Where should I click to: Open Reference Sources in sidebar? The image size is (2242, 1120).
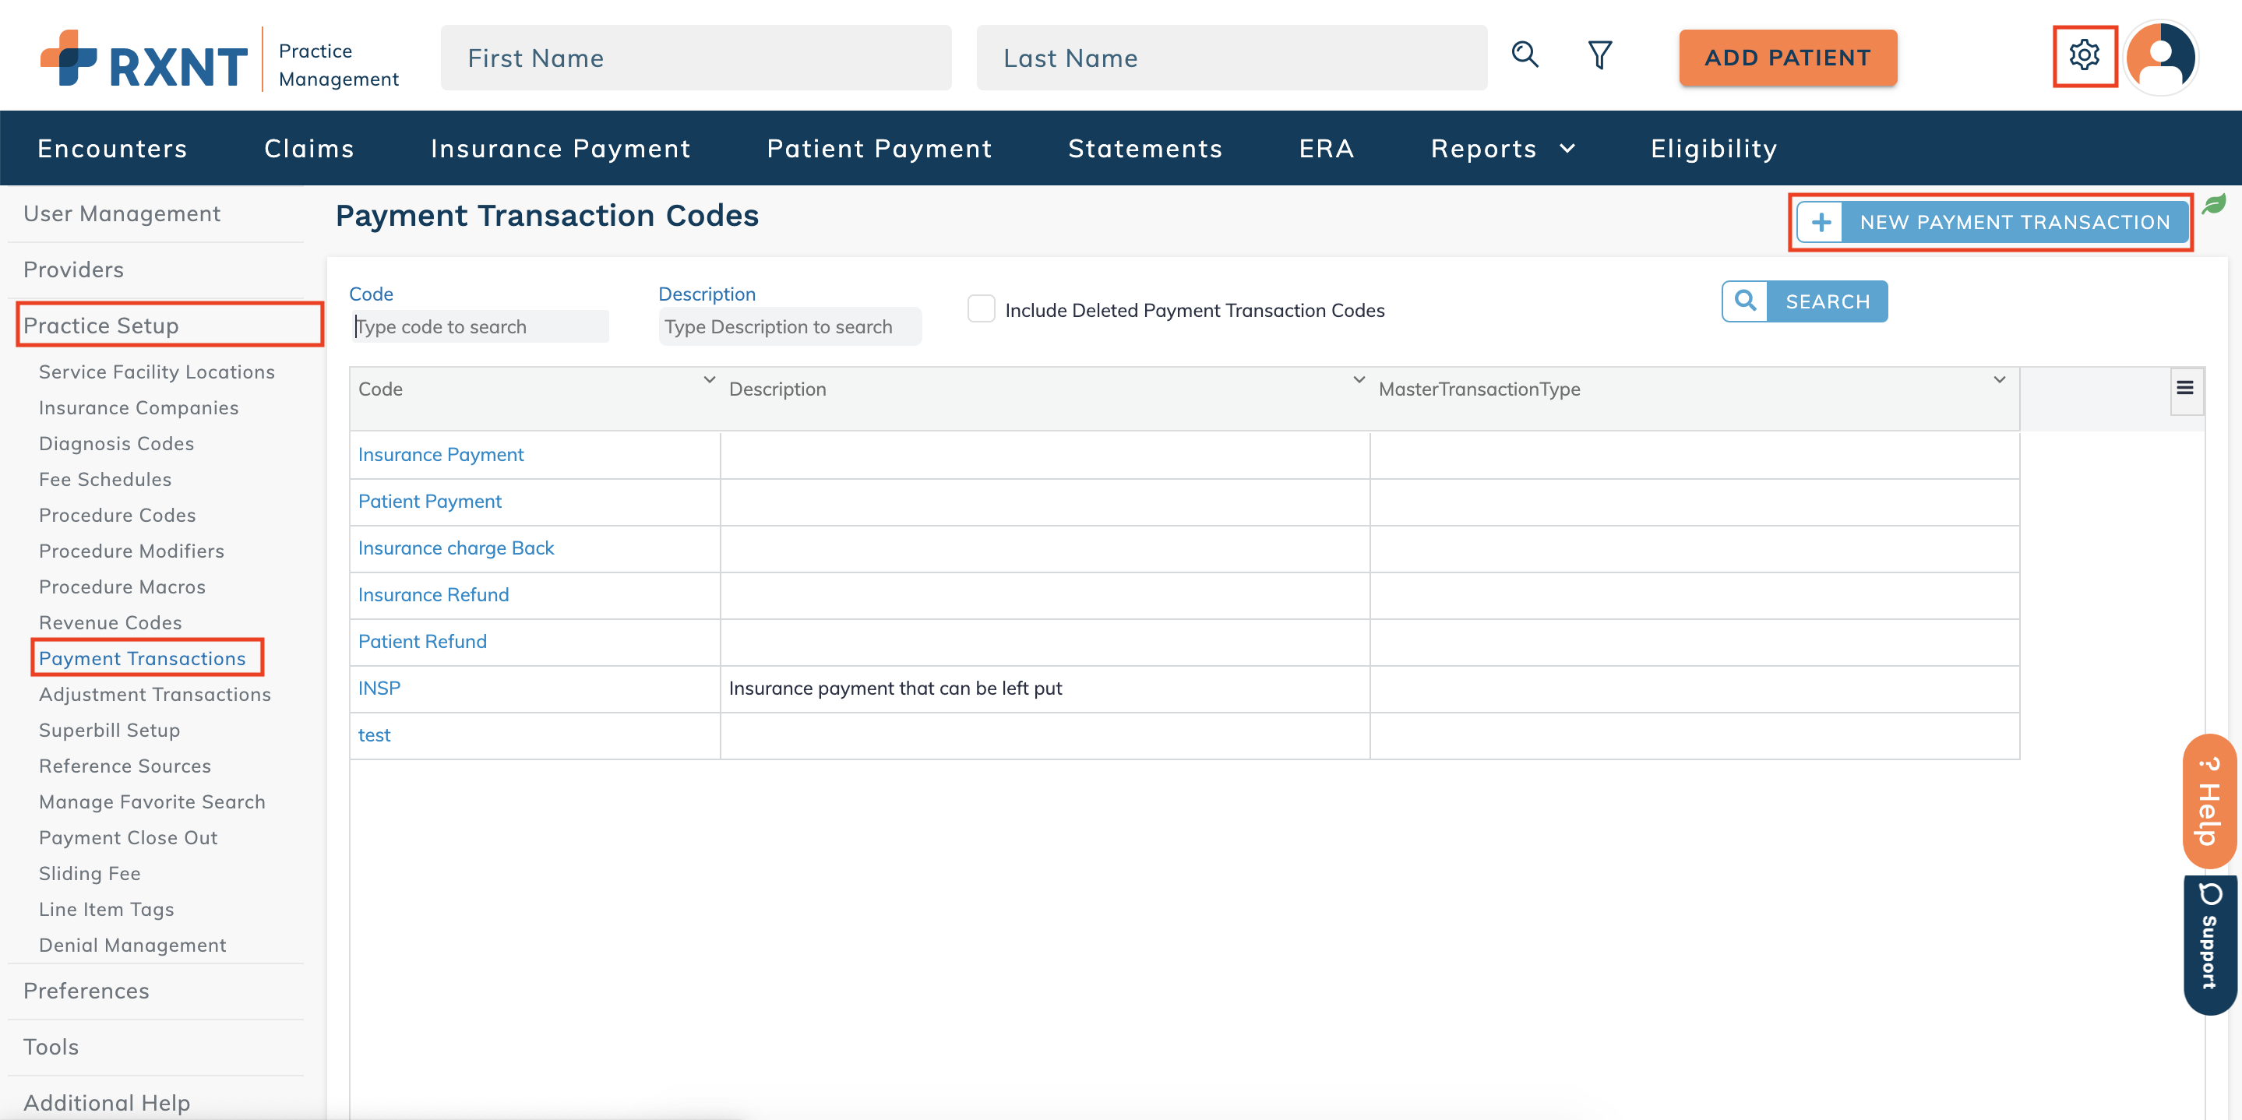click(x=125, y=765)
